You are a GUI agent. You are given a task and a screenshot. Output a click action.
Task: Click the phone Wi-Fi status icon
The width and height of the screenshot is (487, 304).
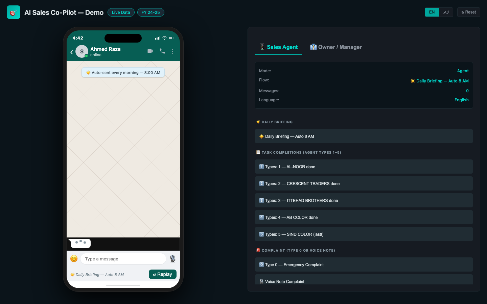(x=164, y=38)
